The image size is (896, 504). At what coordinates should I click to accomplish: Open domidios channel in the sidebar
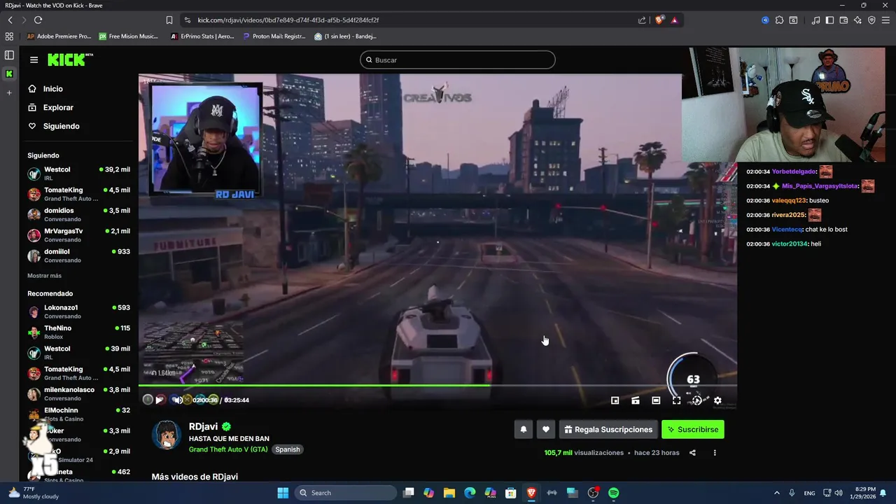[78, 214]
